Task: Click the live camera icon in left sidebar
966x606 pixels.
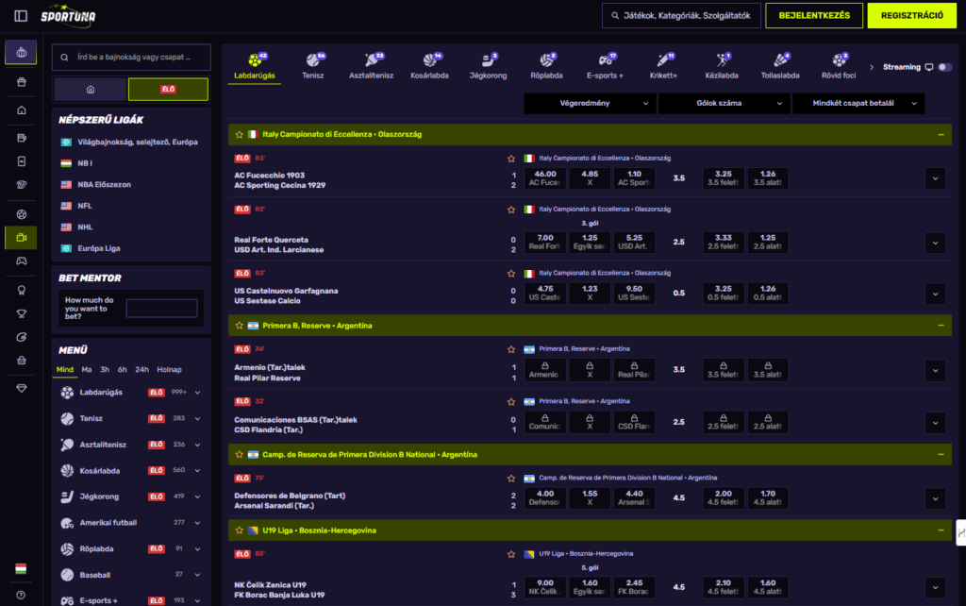Action: [21, 237]
